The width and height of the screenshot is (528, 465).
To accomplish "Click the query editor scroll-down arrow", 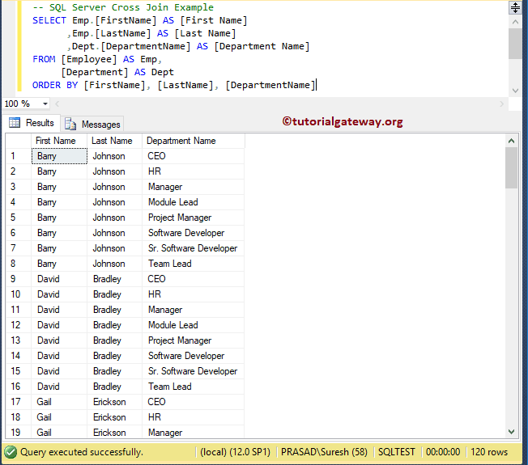I will 515,91.
